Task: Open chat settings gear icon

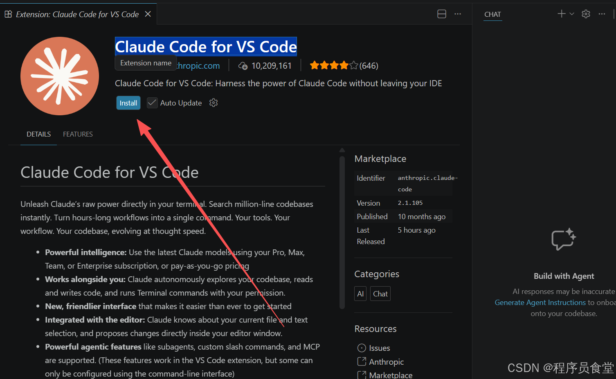Action: tap(586, 14)
